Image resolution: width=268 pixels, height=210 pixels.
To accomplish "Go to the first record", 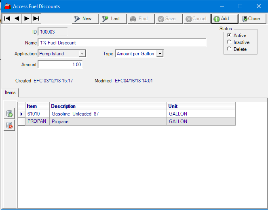I will coord(6,19).
